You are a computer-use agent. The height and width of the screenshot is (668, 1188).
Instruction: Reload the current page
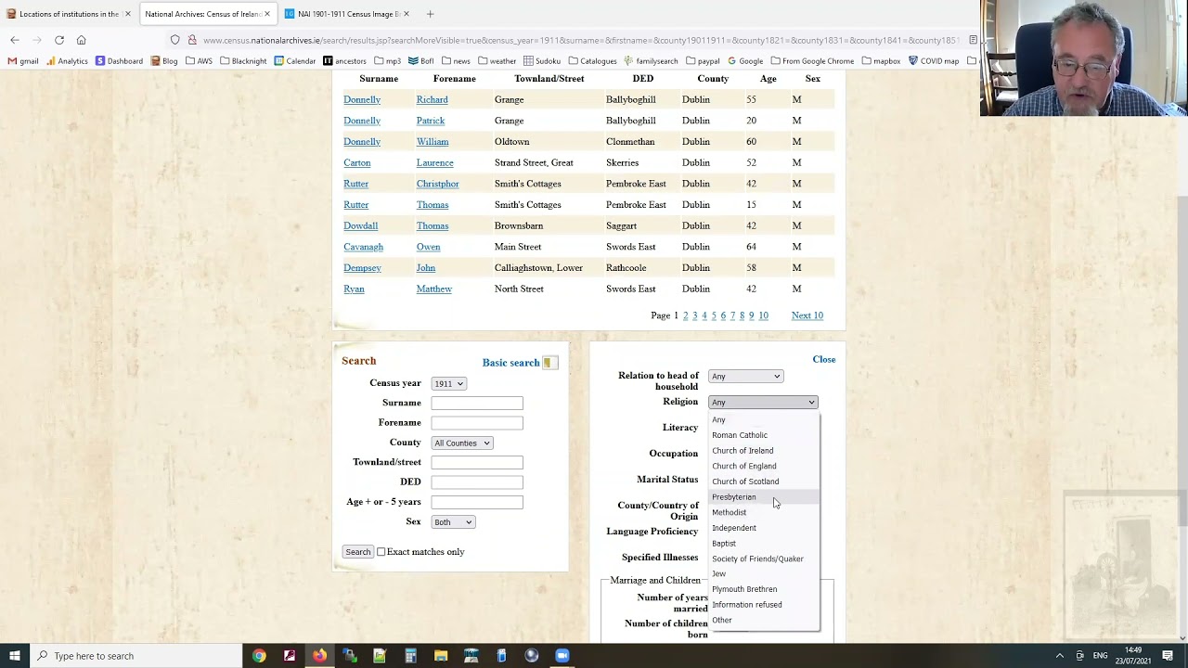pyautogui.click(x=59, y=40)
